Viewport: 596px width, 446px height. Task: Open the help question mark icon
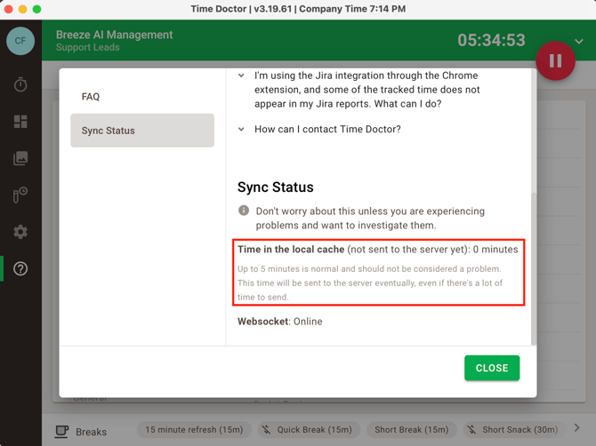[20, 268]
